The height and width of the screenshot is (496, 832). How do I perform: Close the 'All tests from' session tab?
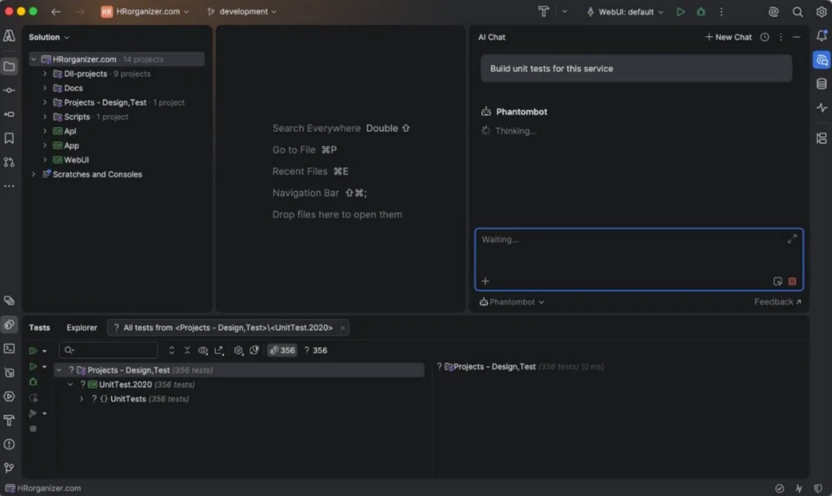343,328
